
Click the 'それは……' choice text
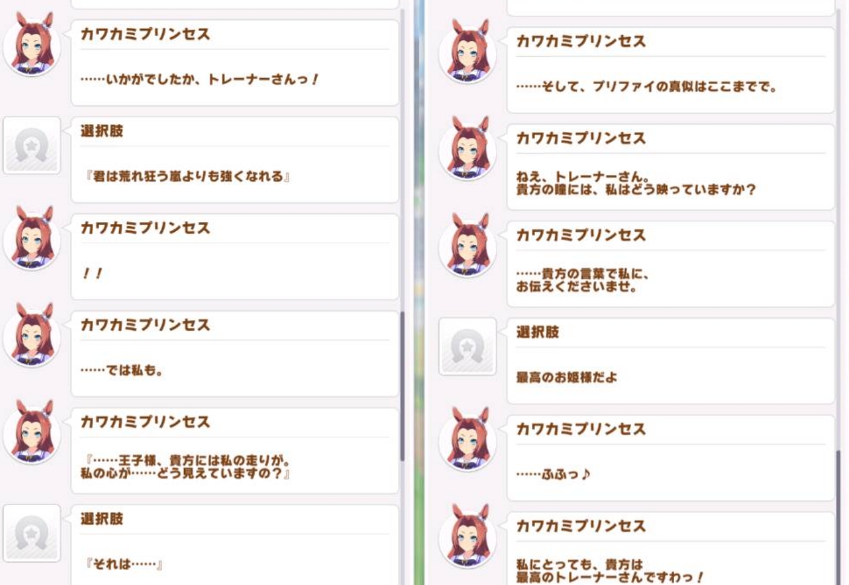click(123, 564)
